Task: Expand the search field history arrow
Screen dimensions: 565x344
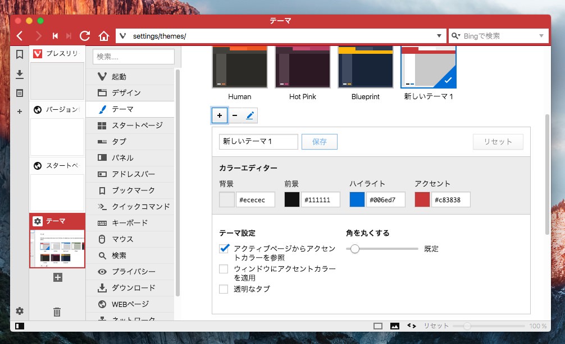Action: pyautogui.click(x=541, y=36)
